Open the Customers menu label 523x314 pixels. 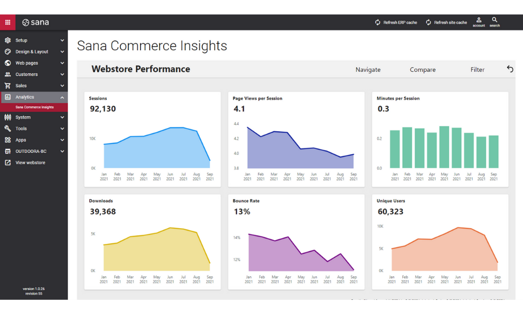pos(26,74)
